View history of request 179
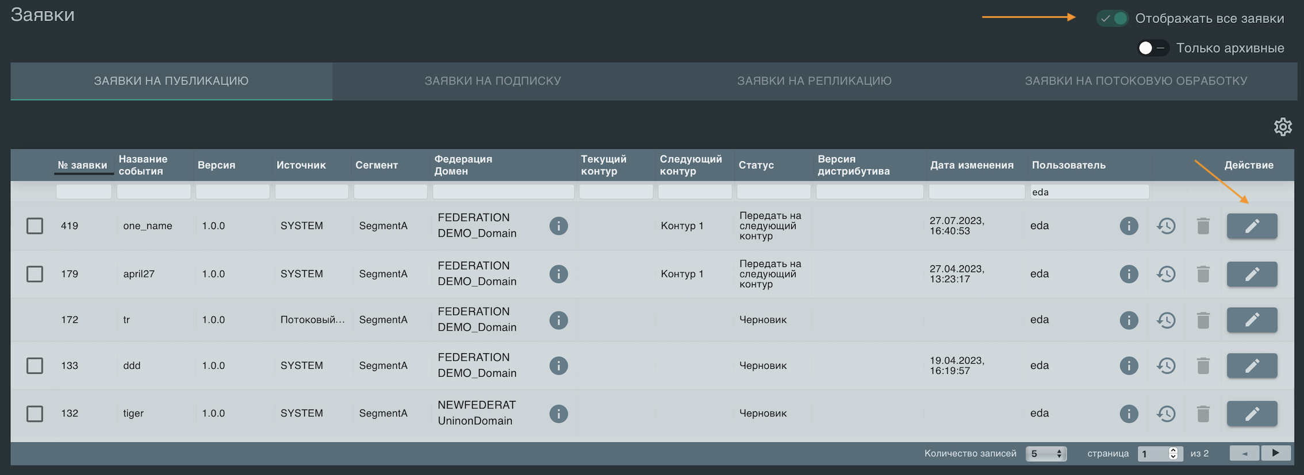Viewport: 1304px width, 475px height. 1165,275
